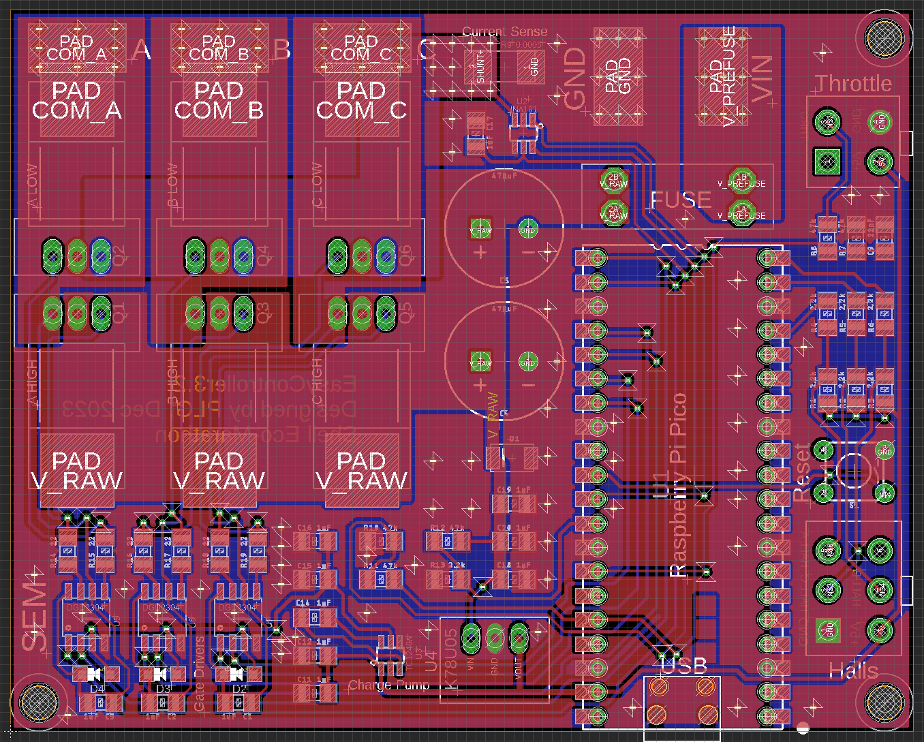Select capacitor C16 1uF
Viewport: 924px width, 742px height.
[x=315, y=542]
